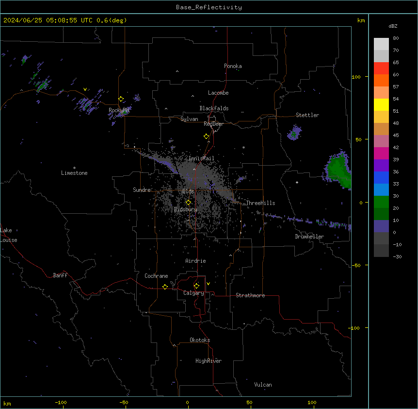The height and width of the screenshot is (409, 418).
Task: Select the Sundre label
Action: 142,190
